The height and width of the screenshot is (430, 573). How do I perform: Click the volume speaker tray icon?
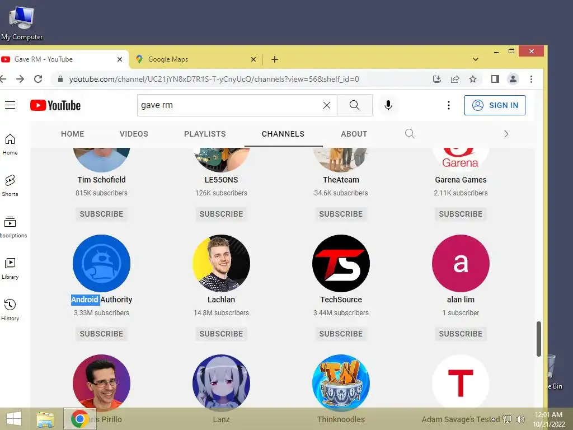(x=520, y=419)
